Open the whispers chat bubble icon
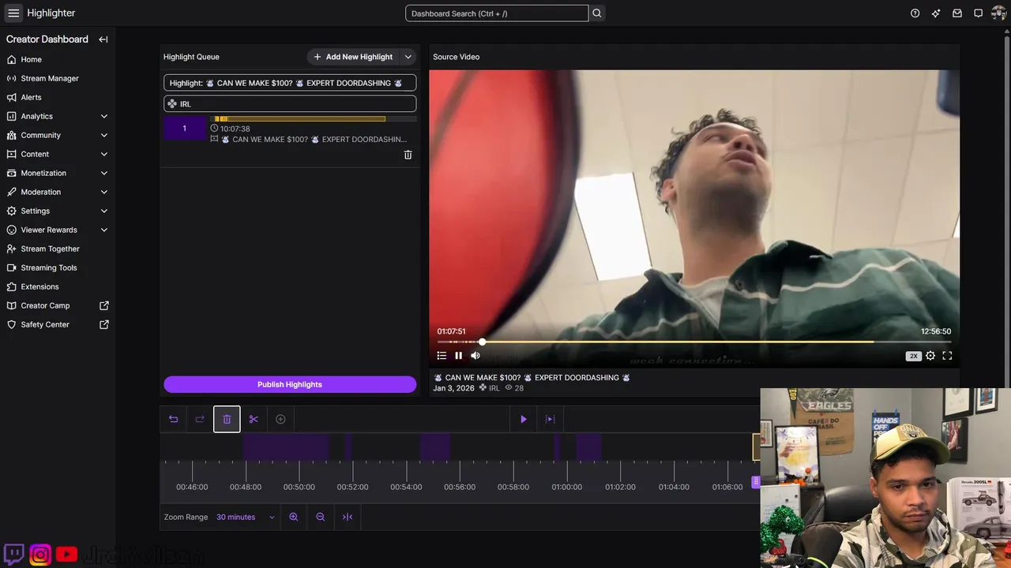Viewport: 1011px width, 568px height. click(x=978, y=13)
